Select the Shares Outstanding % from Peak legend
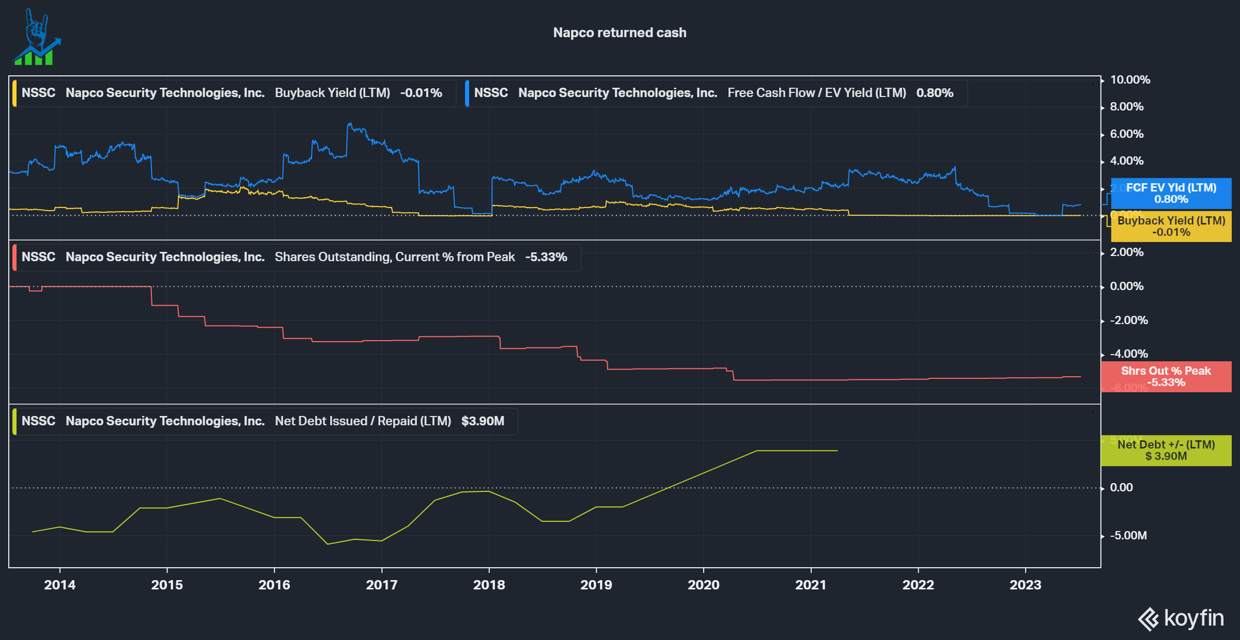The width and height of the screenshot is (1240, 640). point(297,257)
